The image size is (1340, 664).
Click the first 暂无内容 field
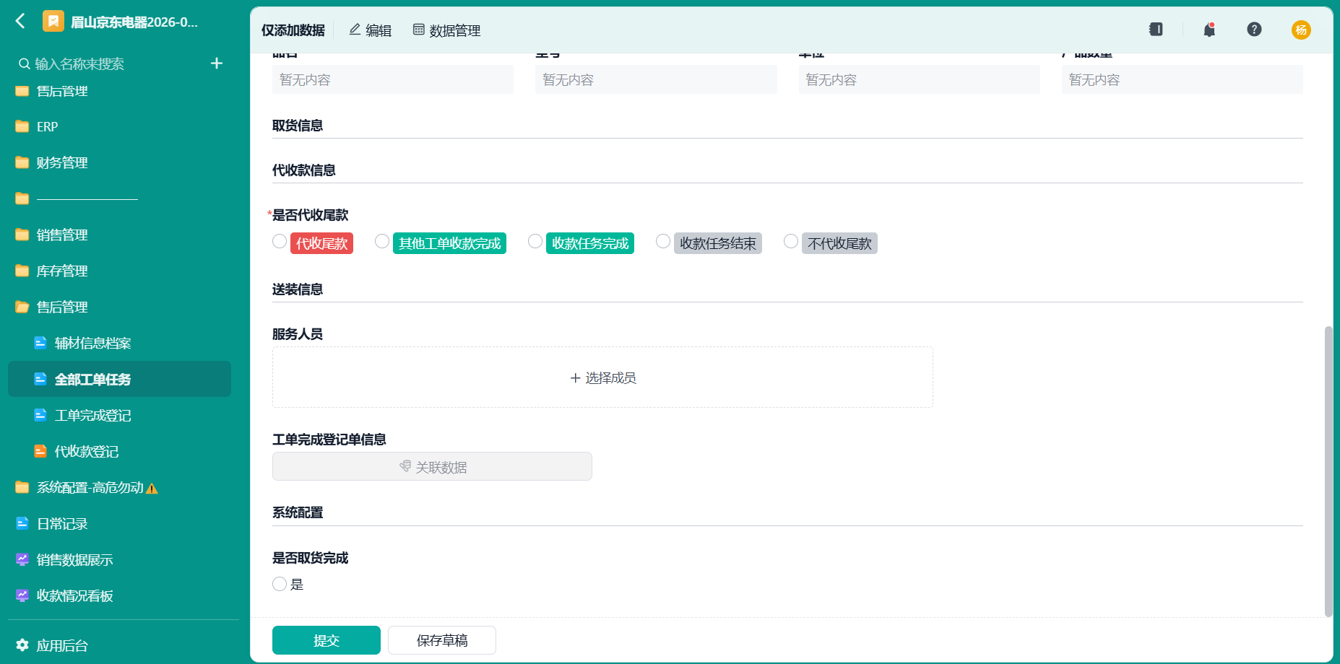(x=393, y=79)
